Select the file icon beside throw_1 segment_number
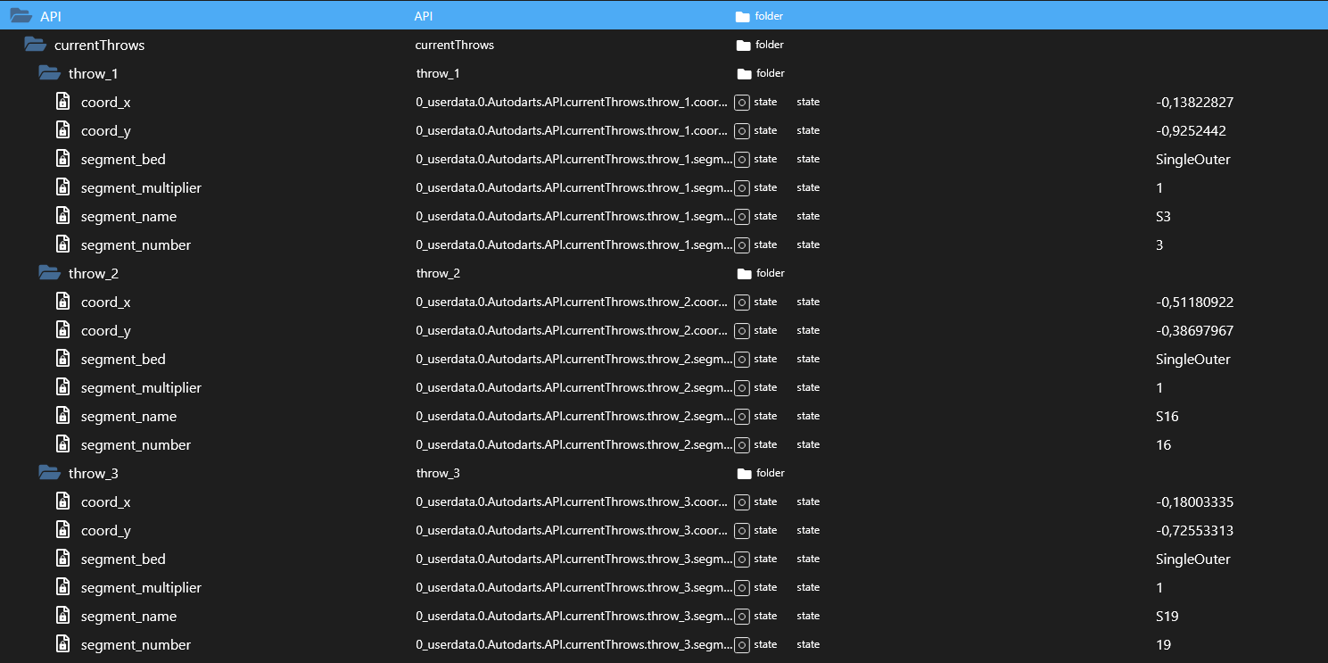This screenshot has width=1328, height=663. tap(62, 244)
